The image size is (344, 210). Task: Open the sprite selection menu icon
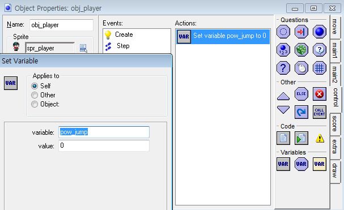(83, 48)
